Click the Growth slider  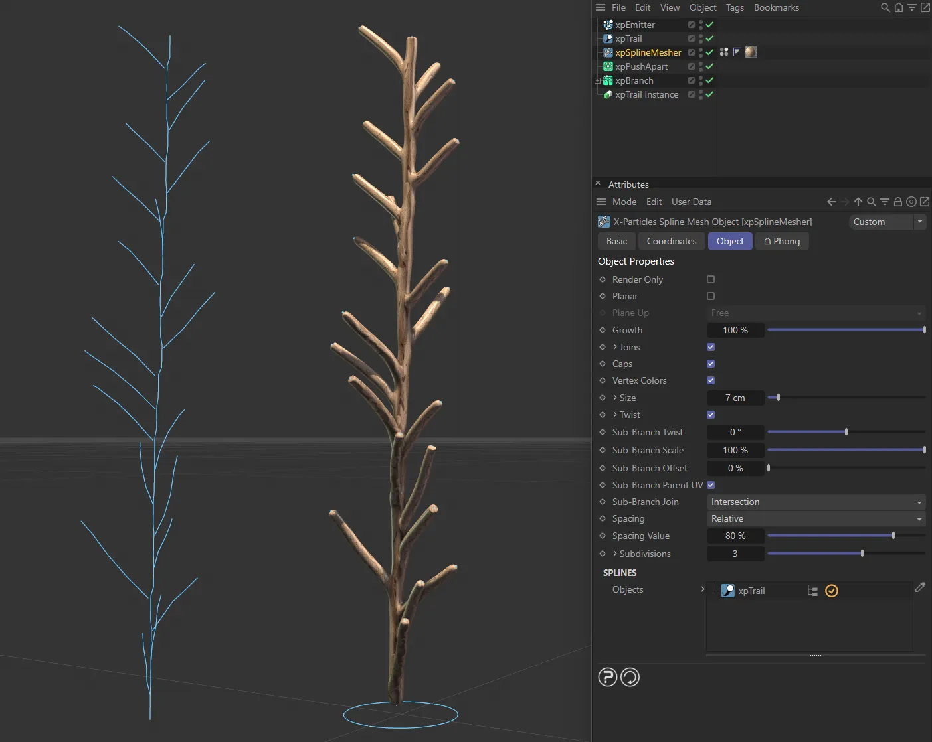[846, 330]
